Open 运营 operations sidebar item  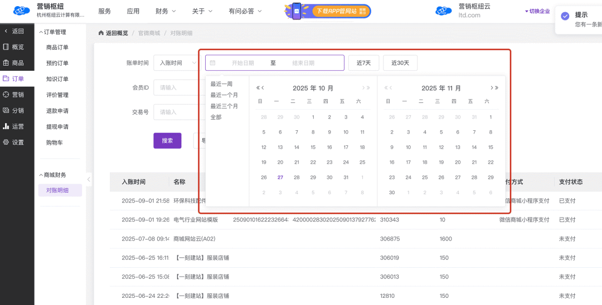click(x=14, y=126)
